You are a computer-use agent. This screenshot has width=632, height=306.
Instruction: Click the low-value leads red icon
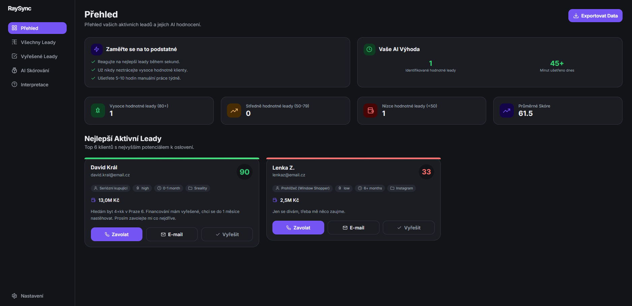(370, 111)
